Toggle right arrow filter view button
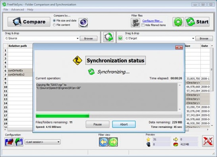This screenshot has width=217, height=157. coord(113,142)
